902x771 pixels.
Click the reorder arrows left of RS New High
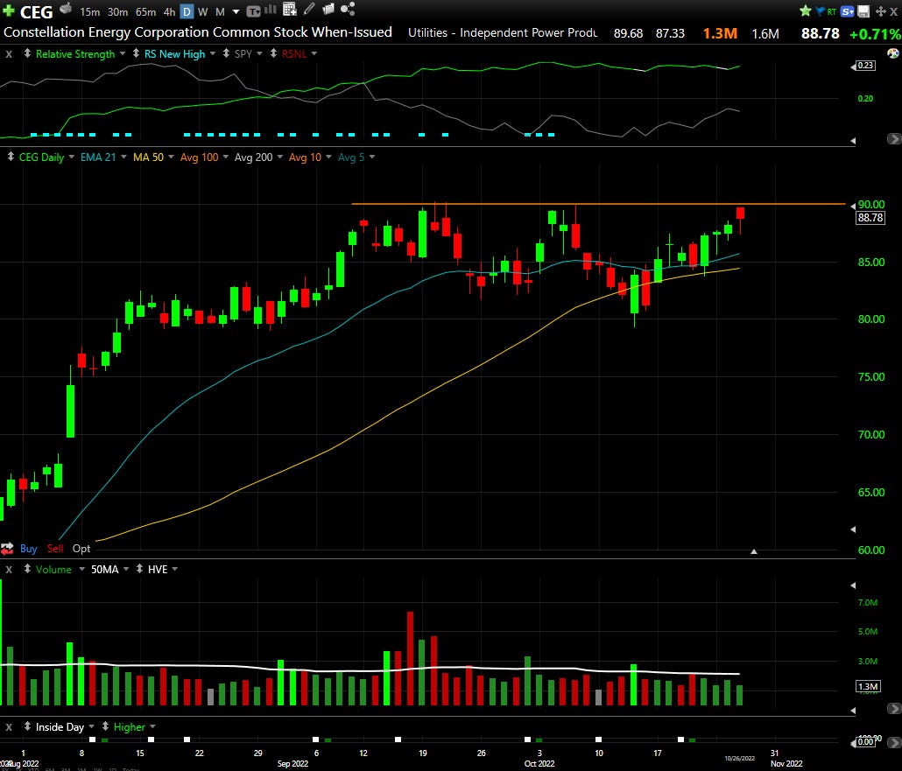click(136, 53)
